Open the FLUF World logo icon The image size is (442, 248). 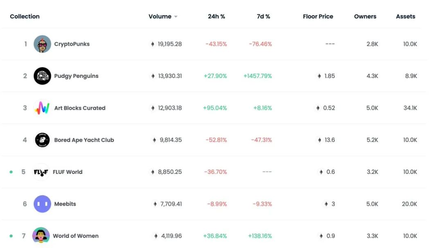(x=41, y=172)
